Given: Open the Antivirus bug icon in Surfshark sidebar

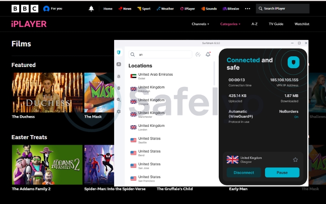Looking at the screenshot, I should tap(119, 88).
